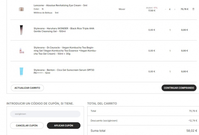Focus the coupon code input field

click(x=45, y=114)
